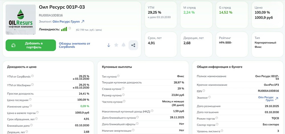Open help icon next to Дата ближайшего купона
This screenshot has width=285, height=134.
(138, 117)
